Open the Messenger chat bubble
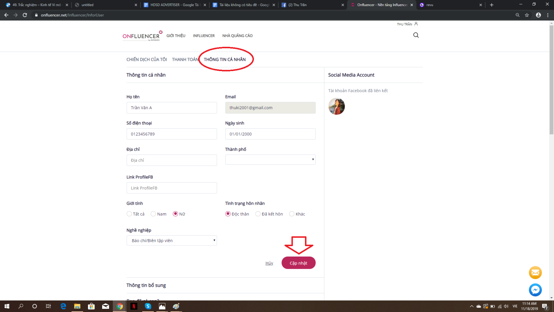 coord(535,290)
